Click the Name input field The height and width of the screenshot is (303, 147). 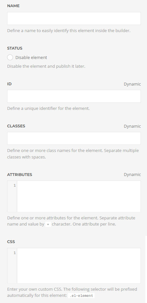click(74, 18)
